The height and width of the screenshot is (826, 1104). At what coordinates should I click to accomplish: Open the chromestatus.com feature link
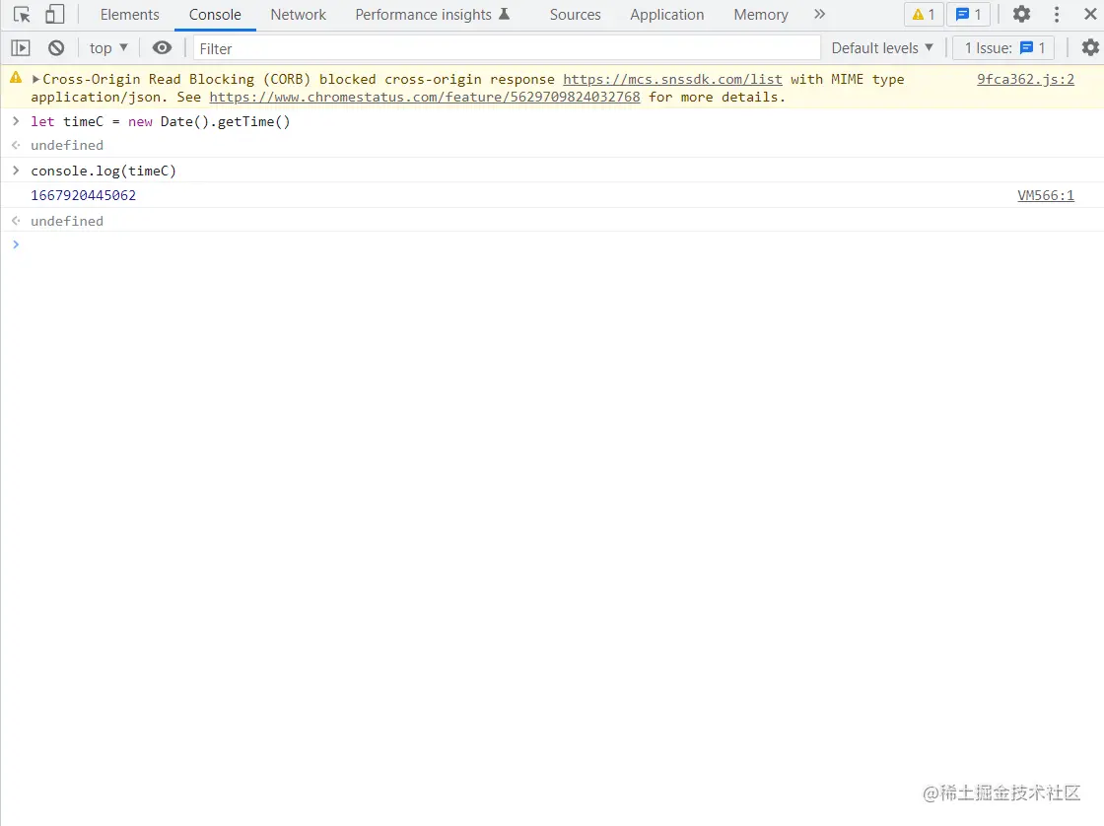425,98
